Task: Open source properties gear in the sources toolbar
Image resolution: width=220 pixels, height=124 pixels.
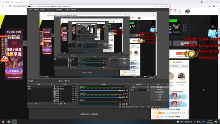Action: click(x=61, y=104)
